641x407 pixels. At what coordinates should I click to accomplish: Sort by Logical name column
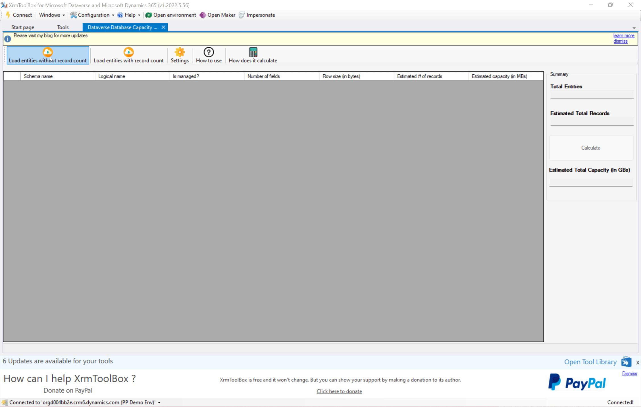click(x=132, y=76)
